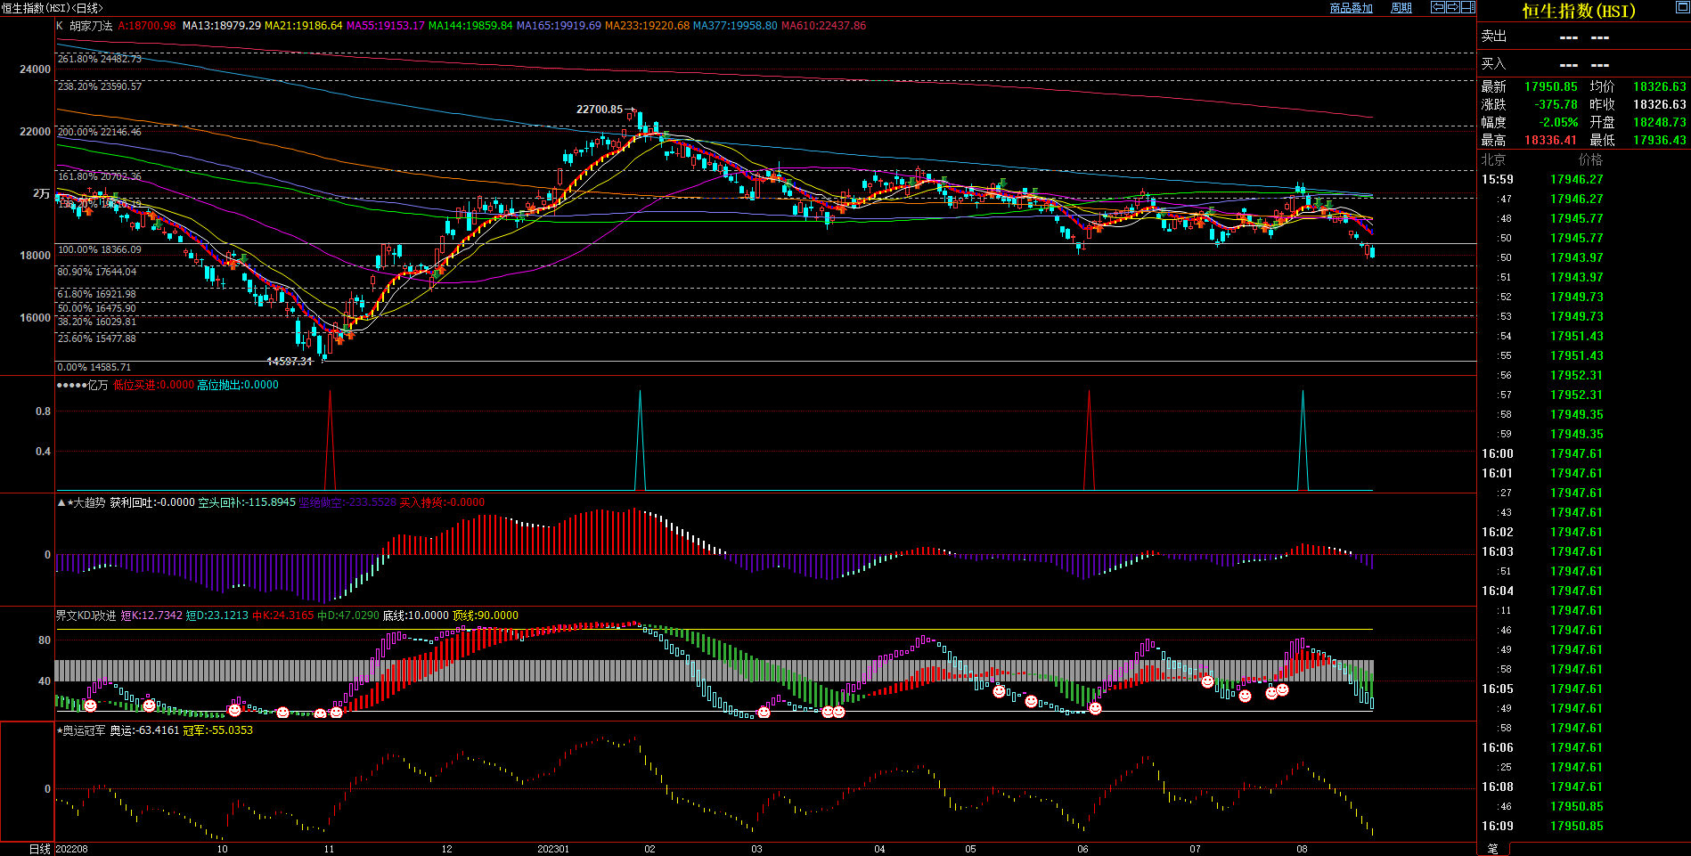Click the ★奥运冠军 indicator title
The image size is (1691, 856).
pos(83,730)
